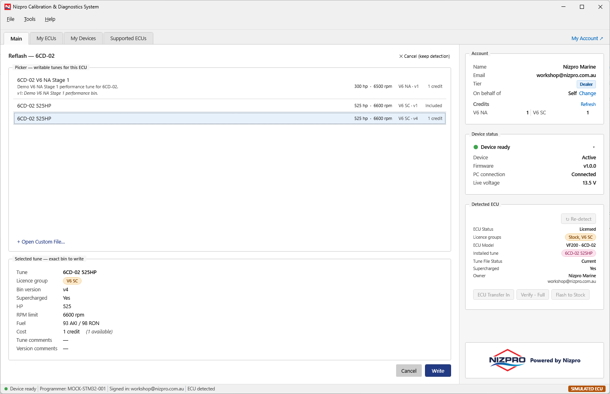The height and width of the screenshot is (394, 610).
Task: Switch to the My ECUs tab
Action: pos(46,39)
